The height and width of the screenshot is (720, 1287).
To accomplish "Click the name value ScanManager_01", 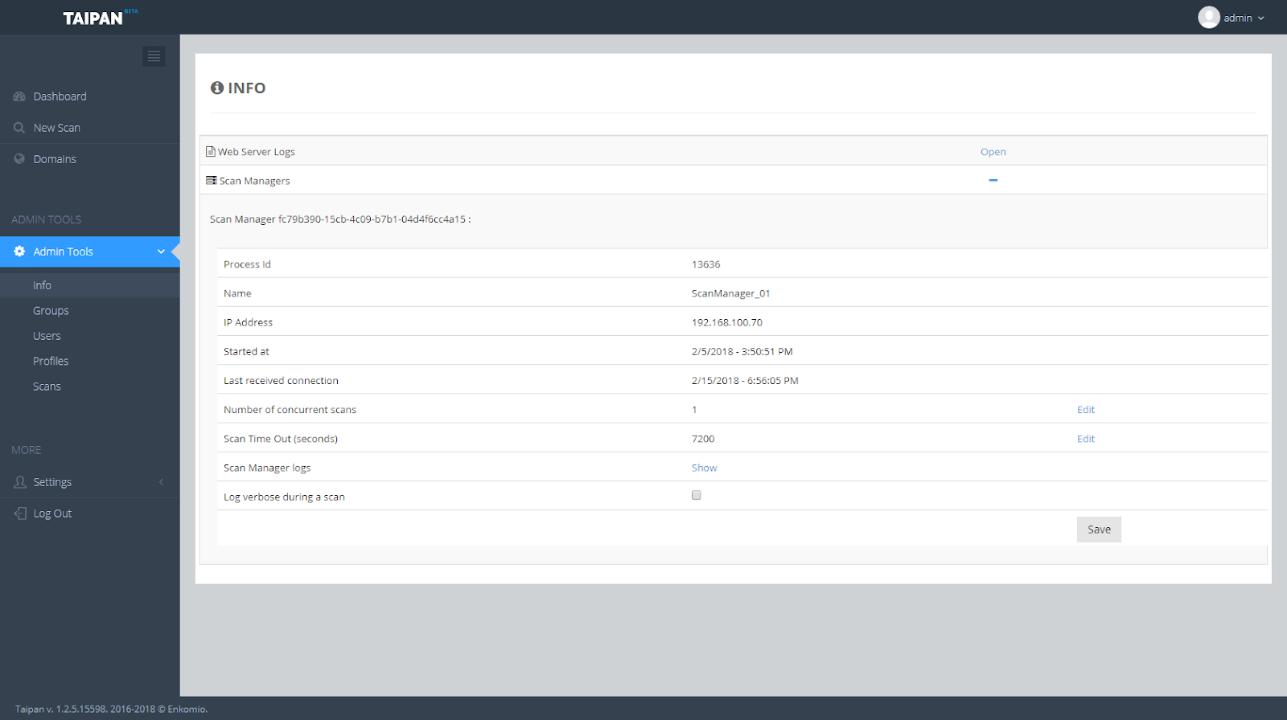I will (731, 293).
